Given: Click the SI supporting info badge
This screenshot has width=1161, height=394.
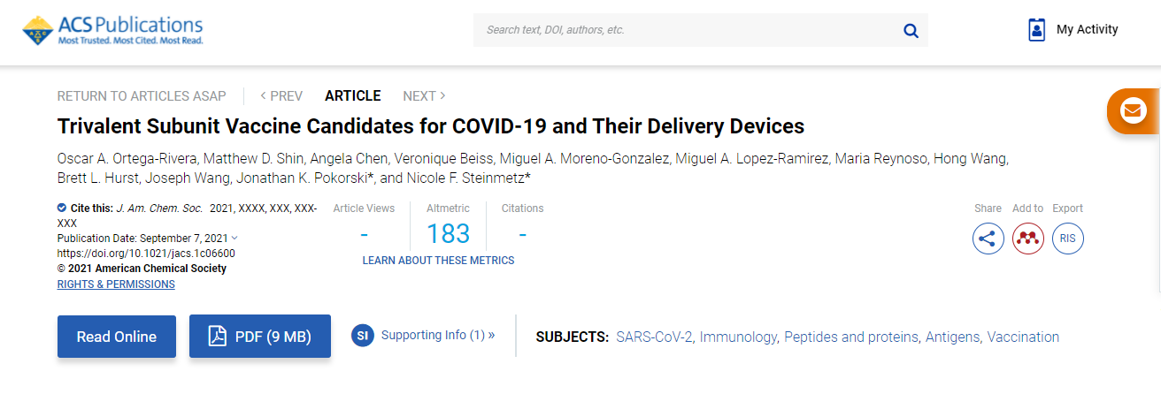Looking at the screenshot, I should coord(362,336).
